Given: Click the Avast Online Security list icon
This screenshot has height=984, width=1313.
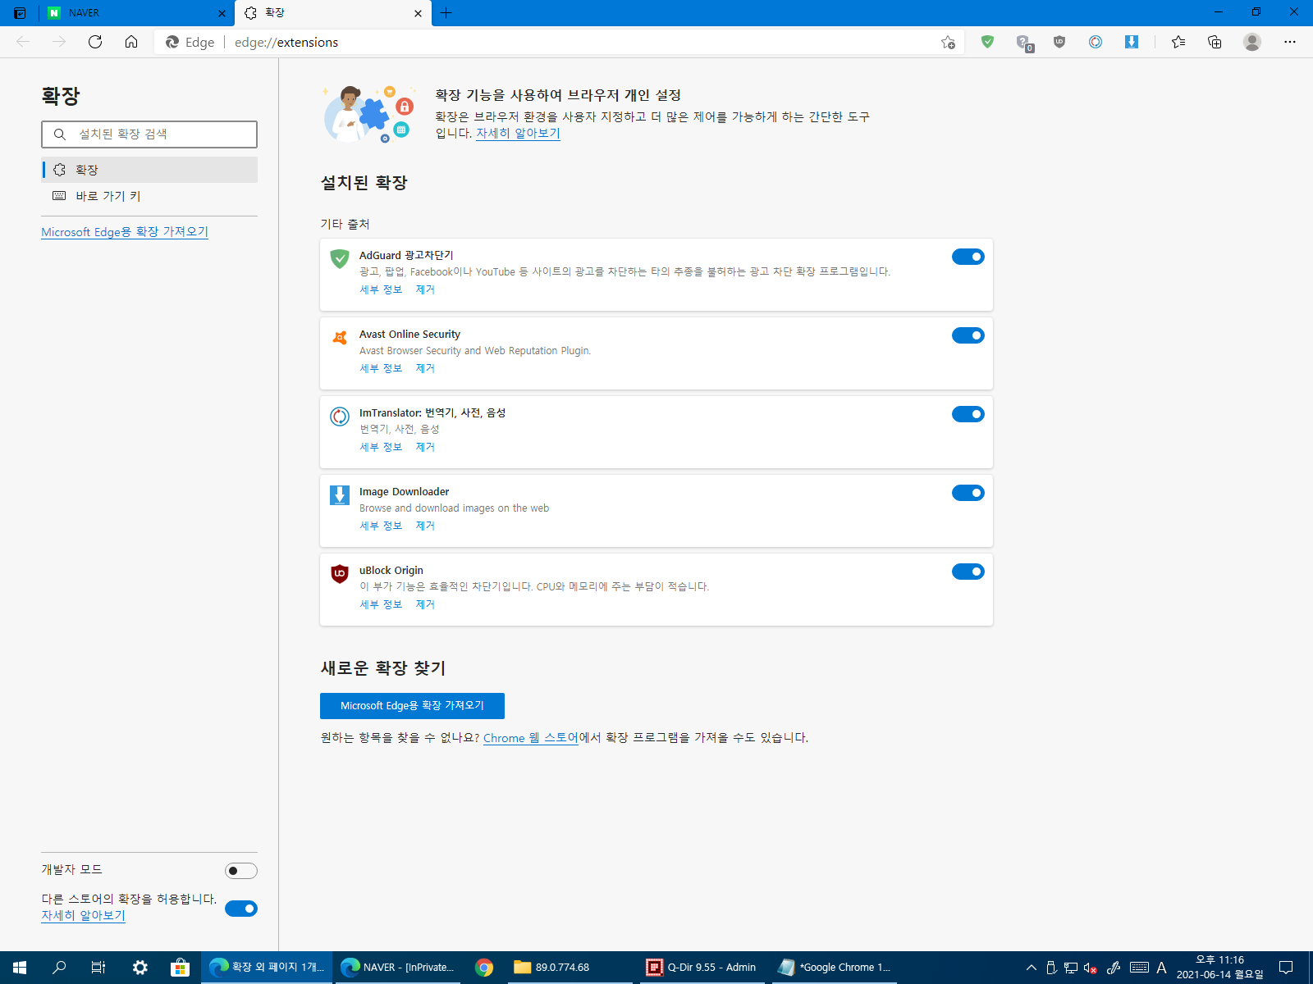Looking at the screenshot, I should [340, 338].
